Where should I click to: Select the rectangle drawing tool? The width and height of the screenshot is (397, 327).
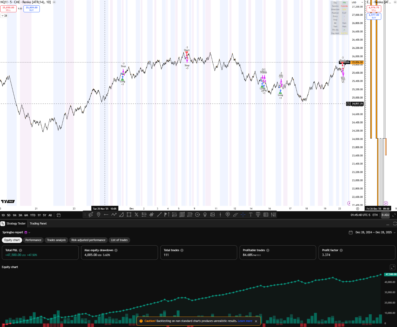click(129, 215)
